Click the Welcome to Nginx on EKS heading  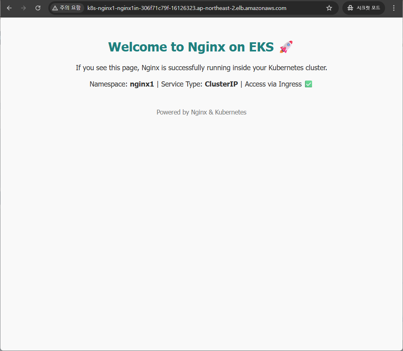pyautogui.click(x=191, y=47)
